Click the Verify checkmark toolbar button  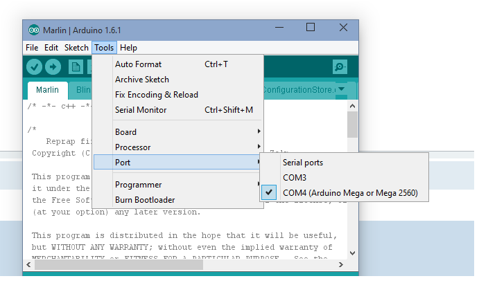click(34, 67)
